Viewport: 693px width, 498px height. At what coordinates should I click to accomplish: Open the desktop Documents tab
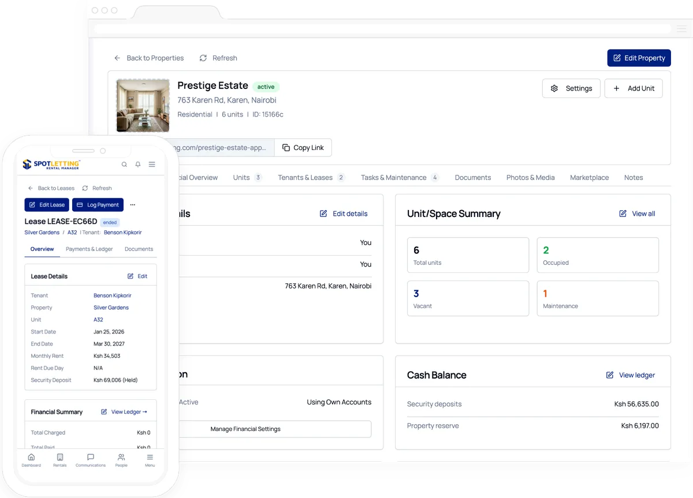coord(473,178)
